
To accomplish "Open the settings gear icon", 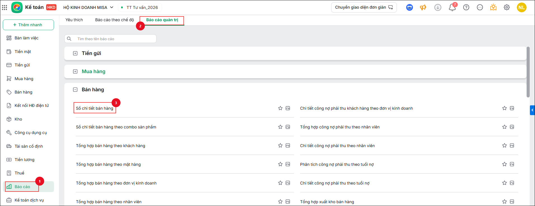I will (507, 8).
